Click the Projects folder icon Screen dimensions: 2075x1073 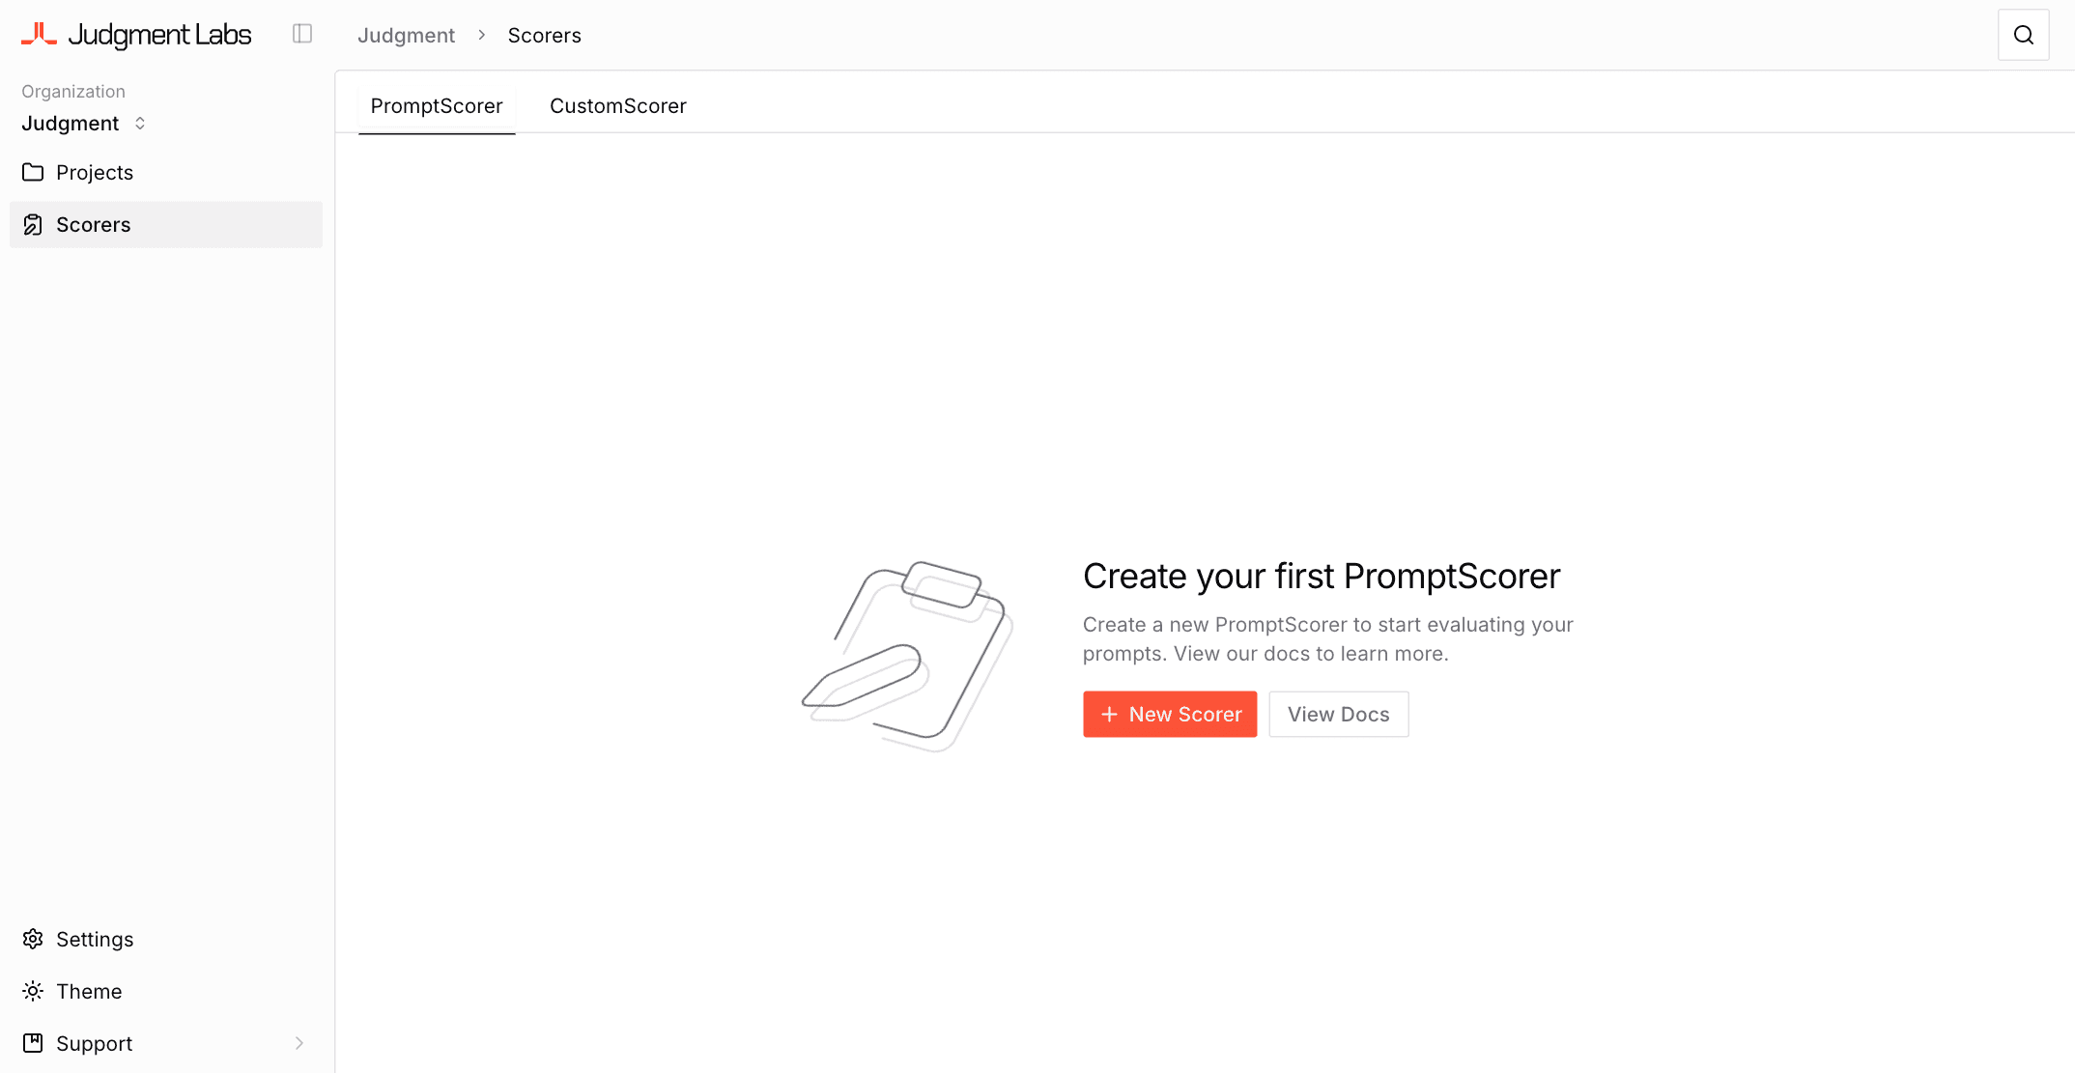33,172
